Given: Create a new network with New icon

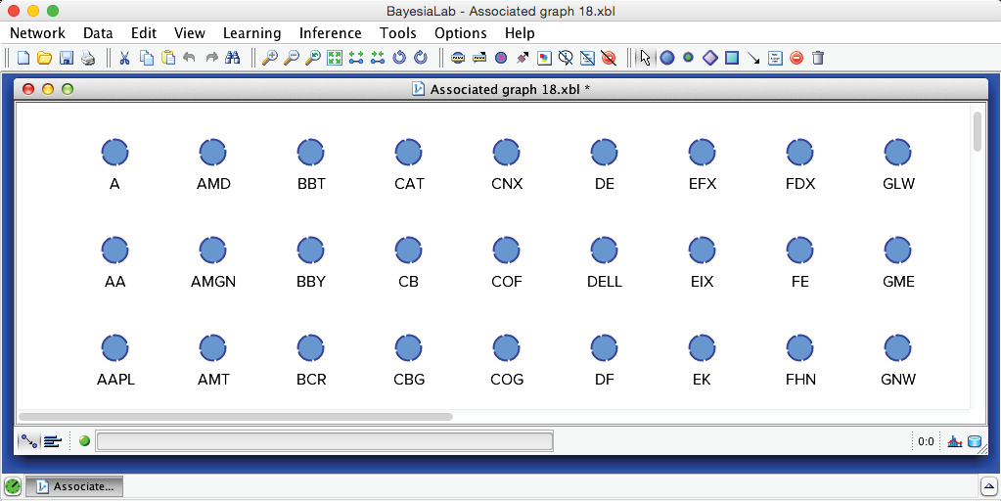Looking at the screenshot, I should pos(23,58).
